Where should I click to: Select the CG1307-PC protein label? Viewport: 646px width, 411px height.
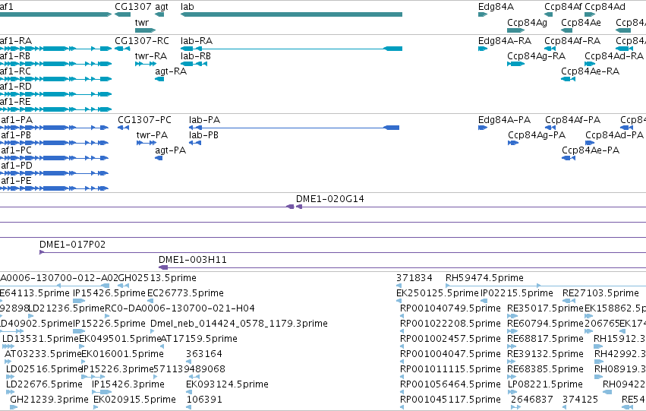(x=144, y=120)
